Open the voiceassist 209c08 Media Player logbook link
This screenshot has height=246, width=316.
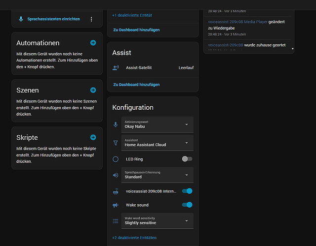click(x=237, y=22)
